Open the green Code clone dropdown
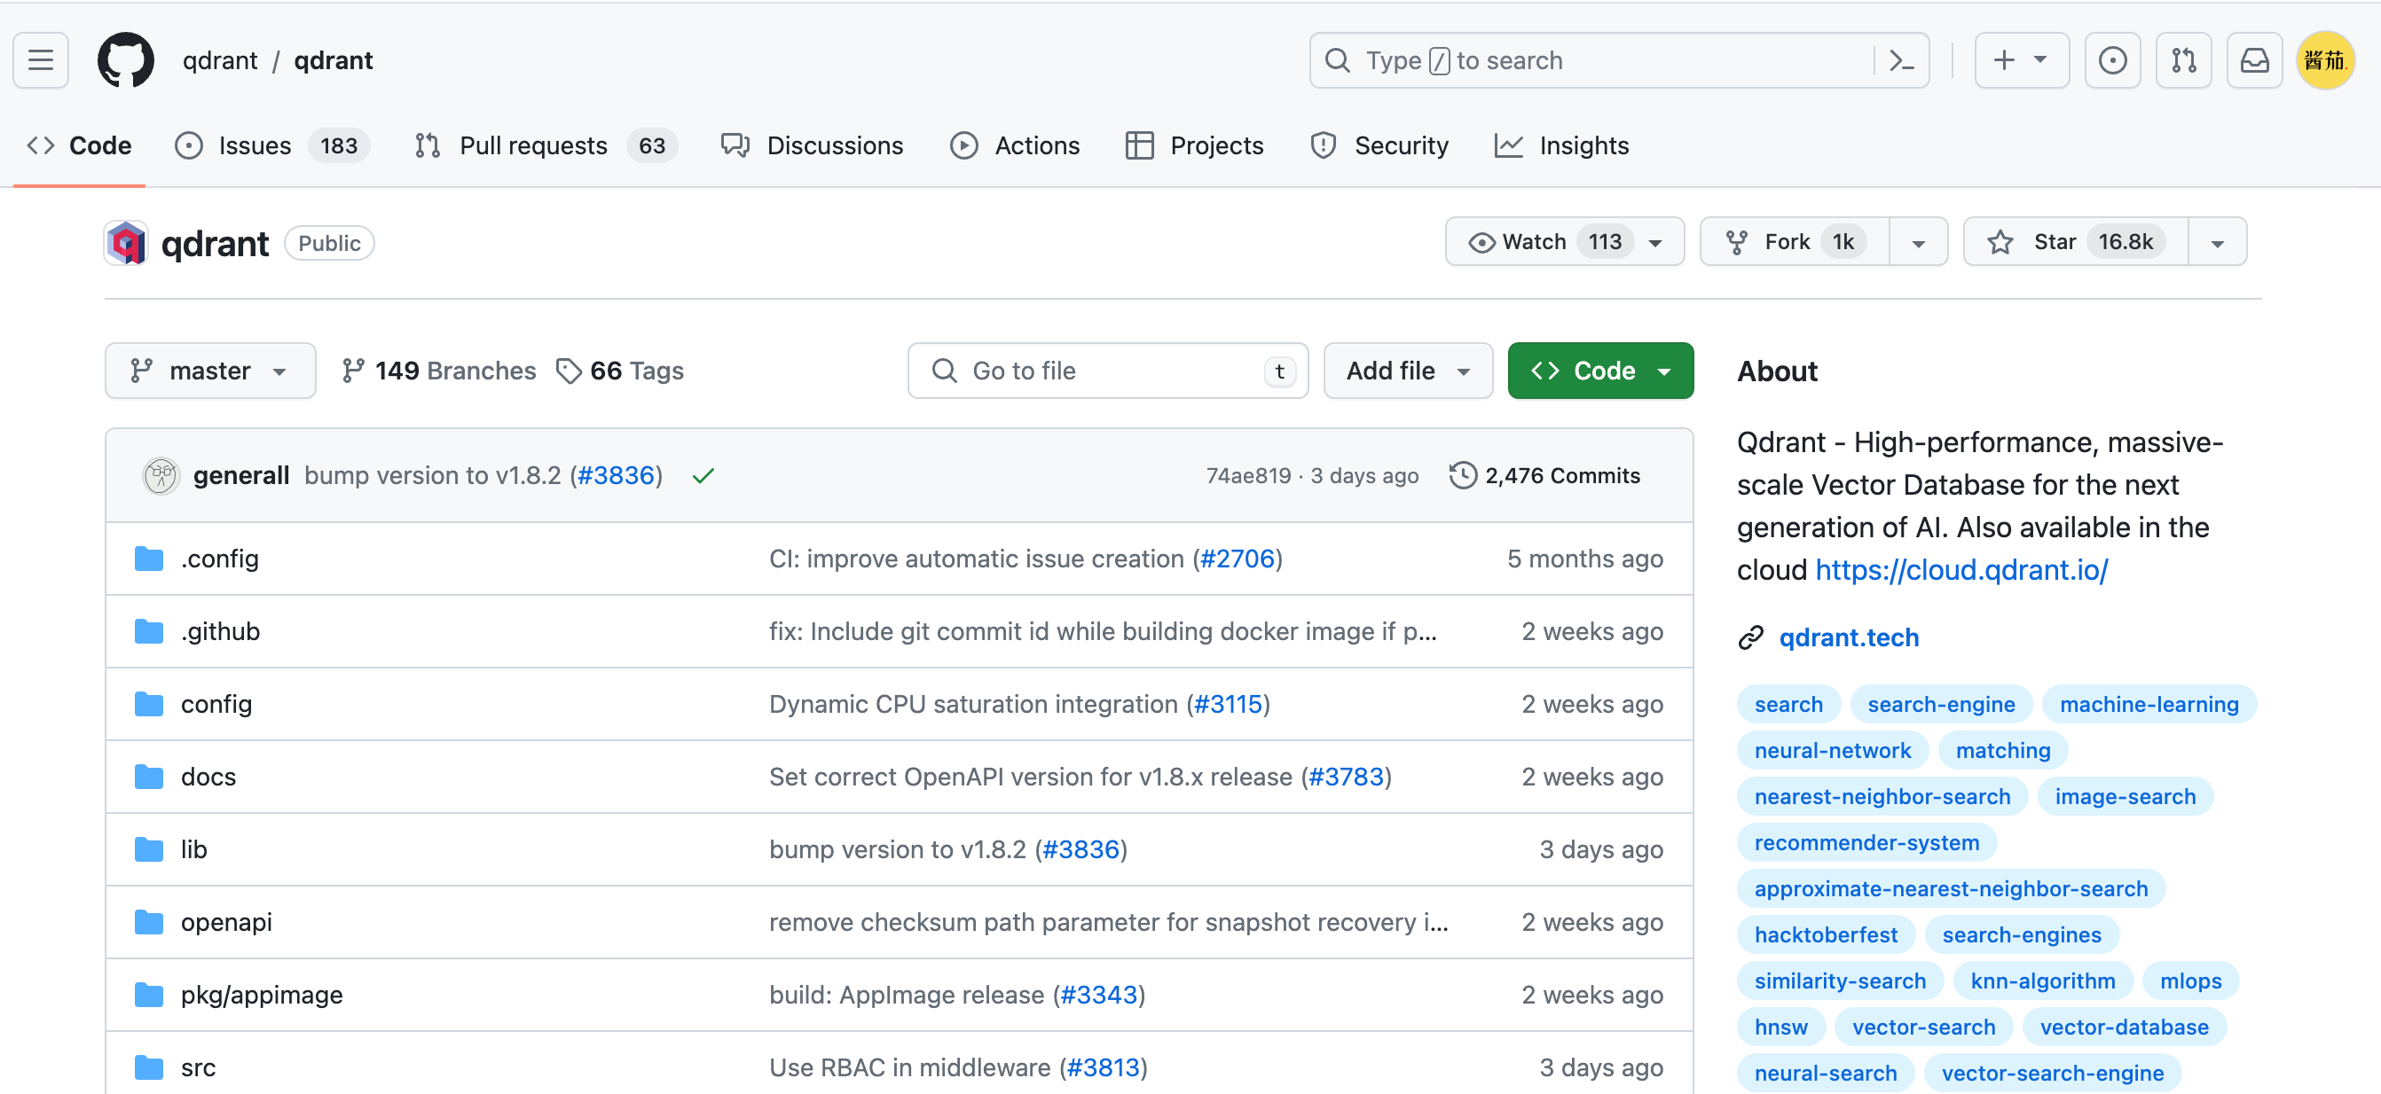The height and width of the screenshot is (1094, 2381). point(1600,371)
